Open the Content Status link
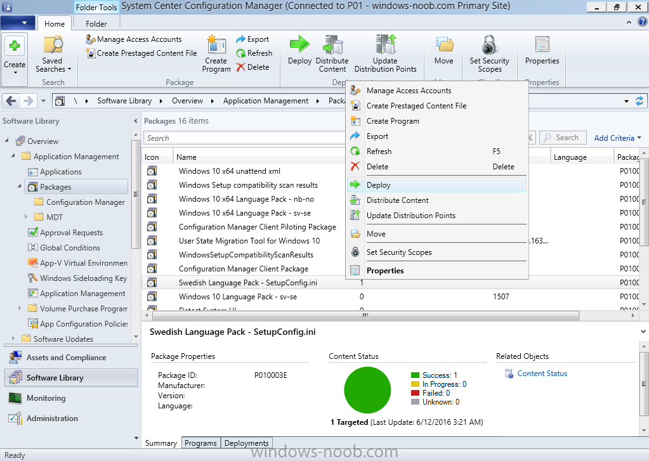 [x=542, y=373]
